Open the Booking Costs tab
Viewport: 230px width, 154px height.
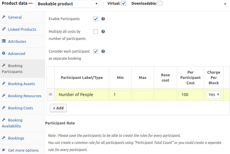pos(23,108)
